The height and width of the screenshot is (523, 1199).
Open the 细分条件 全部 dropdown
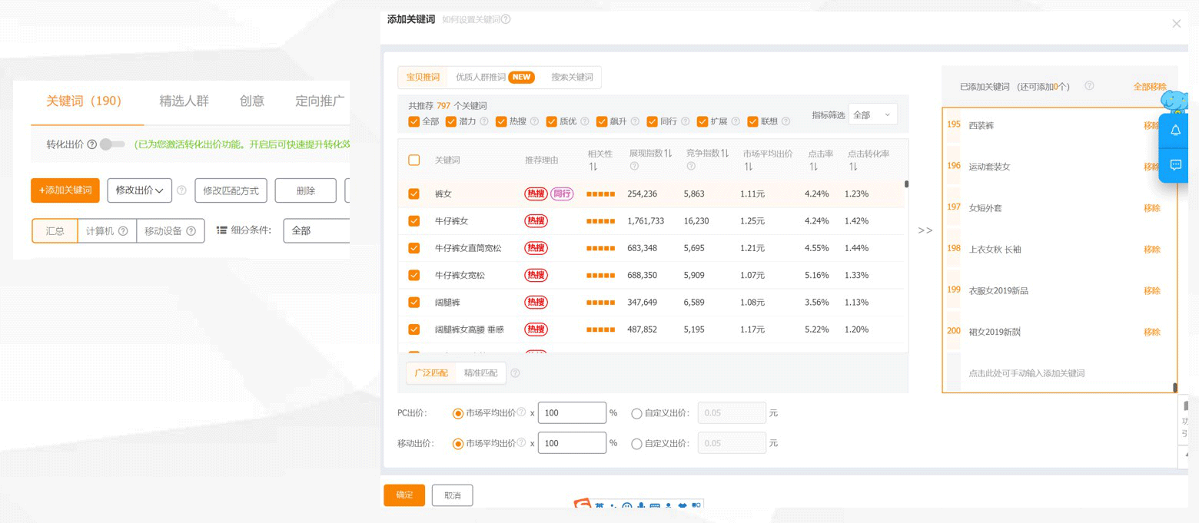pos(317,230)
